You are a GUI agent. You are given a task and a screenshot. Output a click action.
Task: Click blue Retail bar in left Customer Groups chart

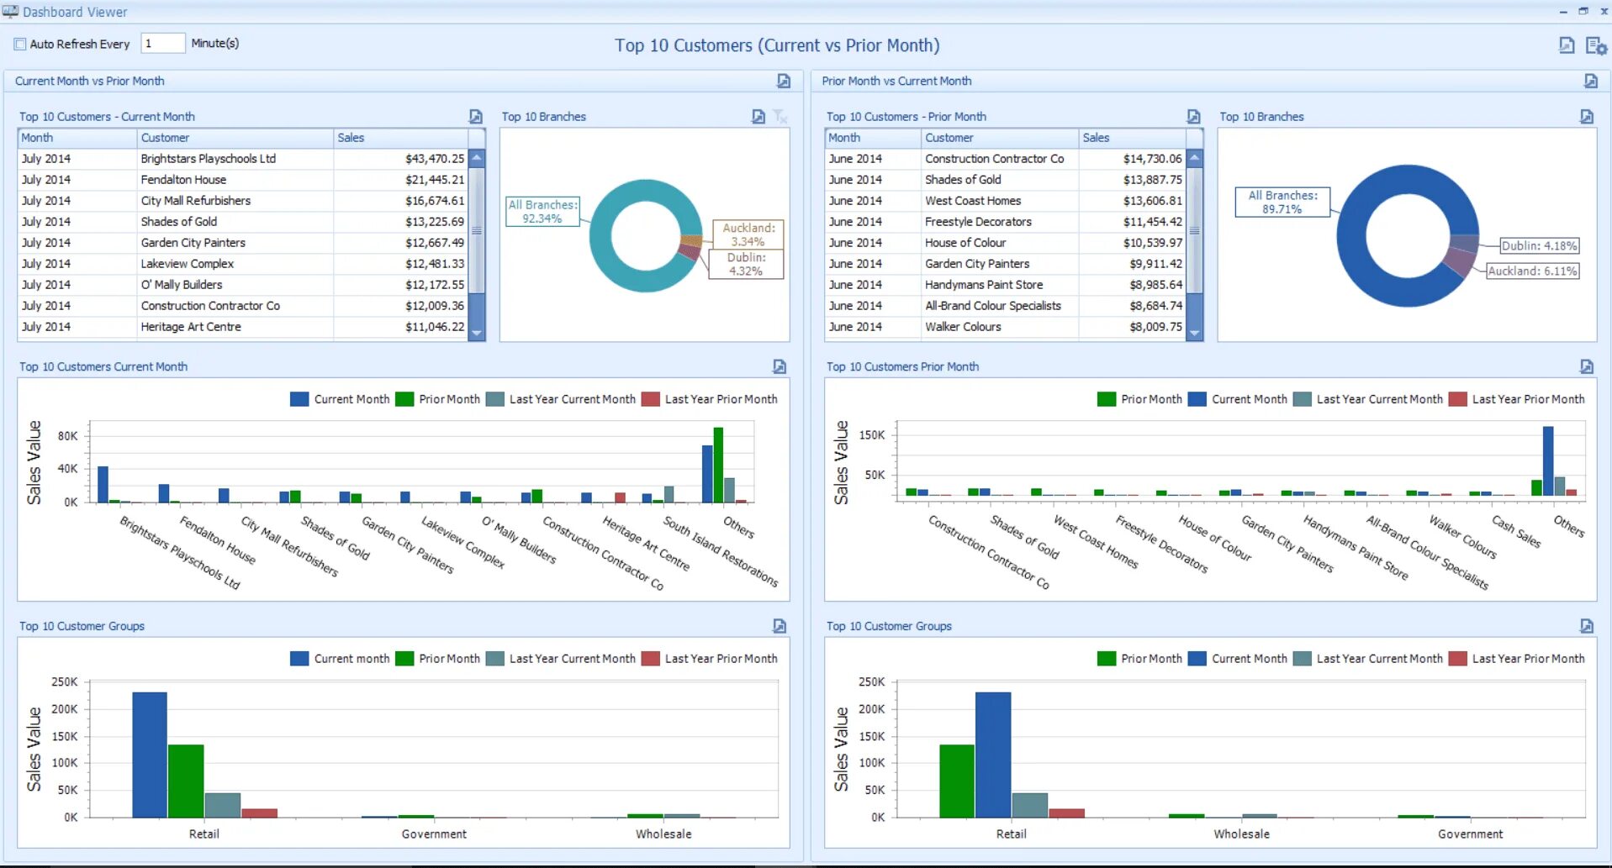pyautogui.click(x=150, y=755)
